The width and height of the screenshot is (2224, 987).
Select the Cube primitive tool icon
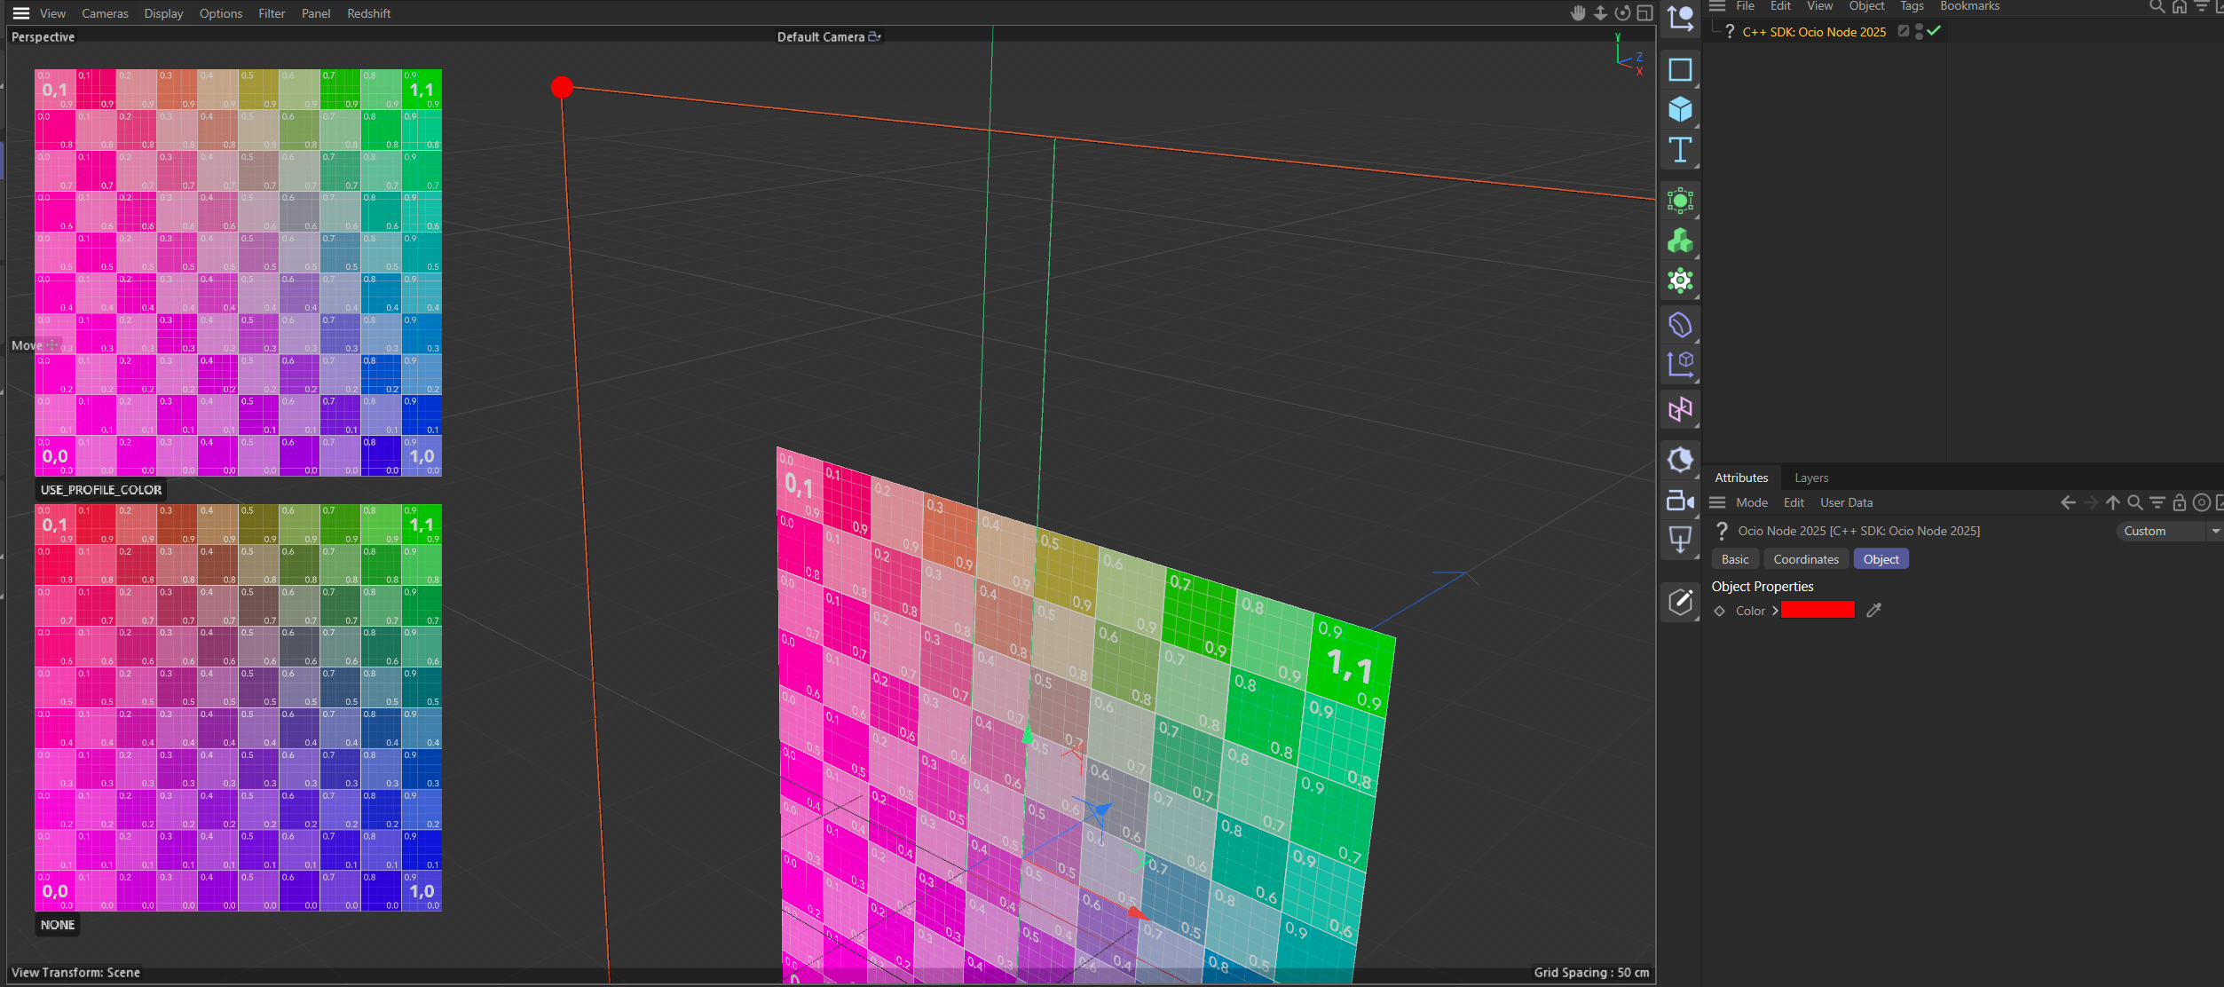[1679, 110]
